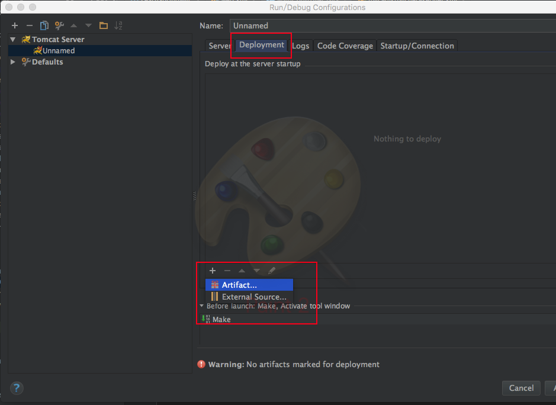Select the Defaults tree label
This screenshot has height=405, width=556.
pos(47,62)
